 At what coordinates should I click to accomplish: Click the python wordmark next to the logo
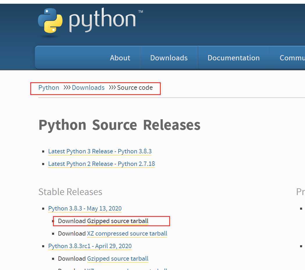102,20
